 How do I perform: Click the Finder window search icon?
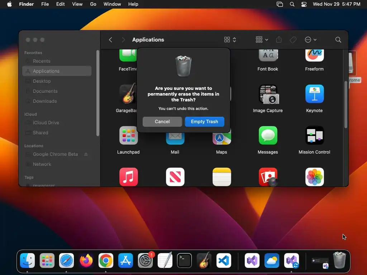pyautogui.click(x=338, y=40)
